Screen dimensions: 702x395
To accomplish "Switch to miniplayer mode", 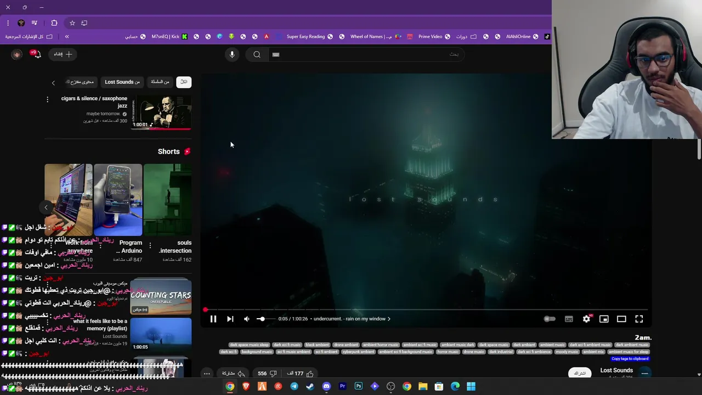I will coord(604,319).
